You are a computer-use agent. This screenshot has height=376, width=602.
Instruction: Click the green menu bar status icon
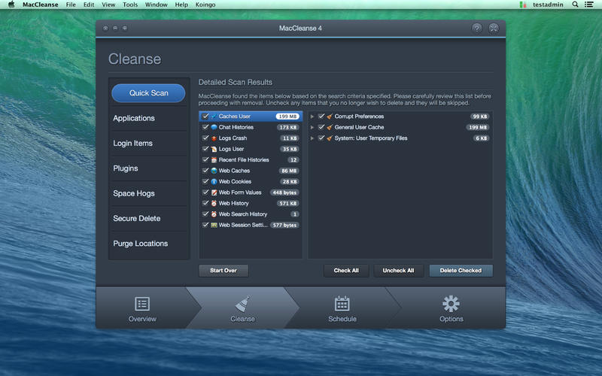tap(522, 5)
